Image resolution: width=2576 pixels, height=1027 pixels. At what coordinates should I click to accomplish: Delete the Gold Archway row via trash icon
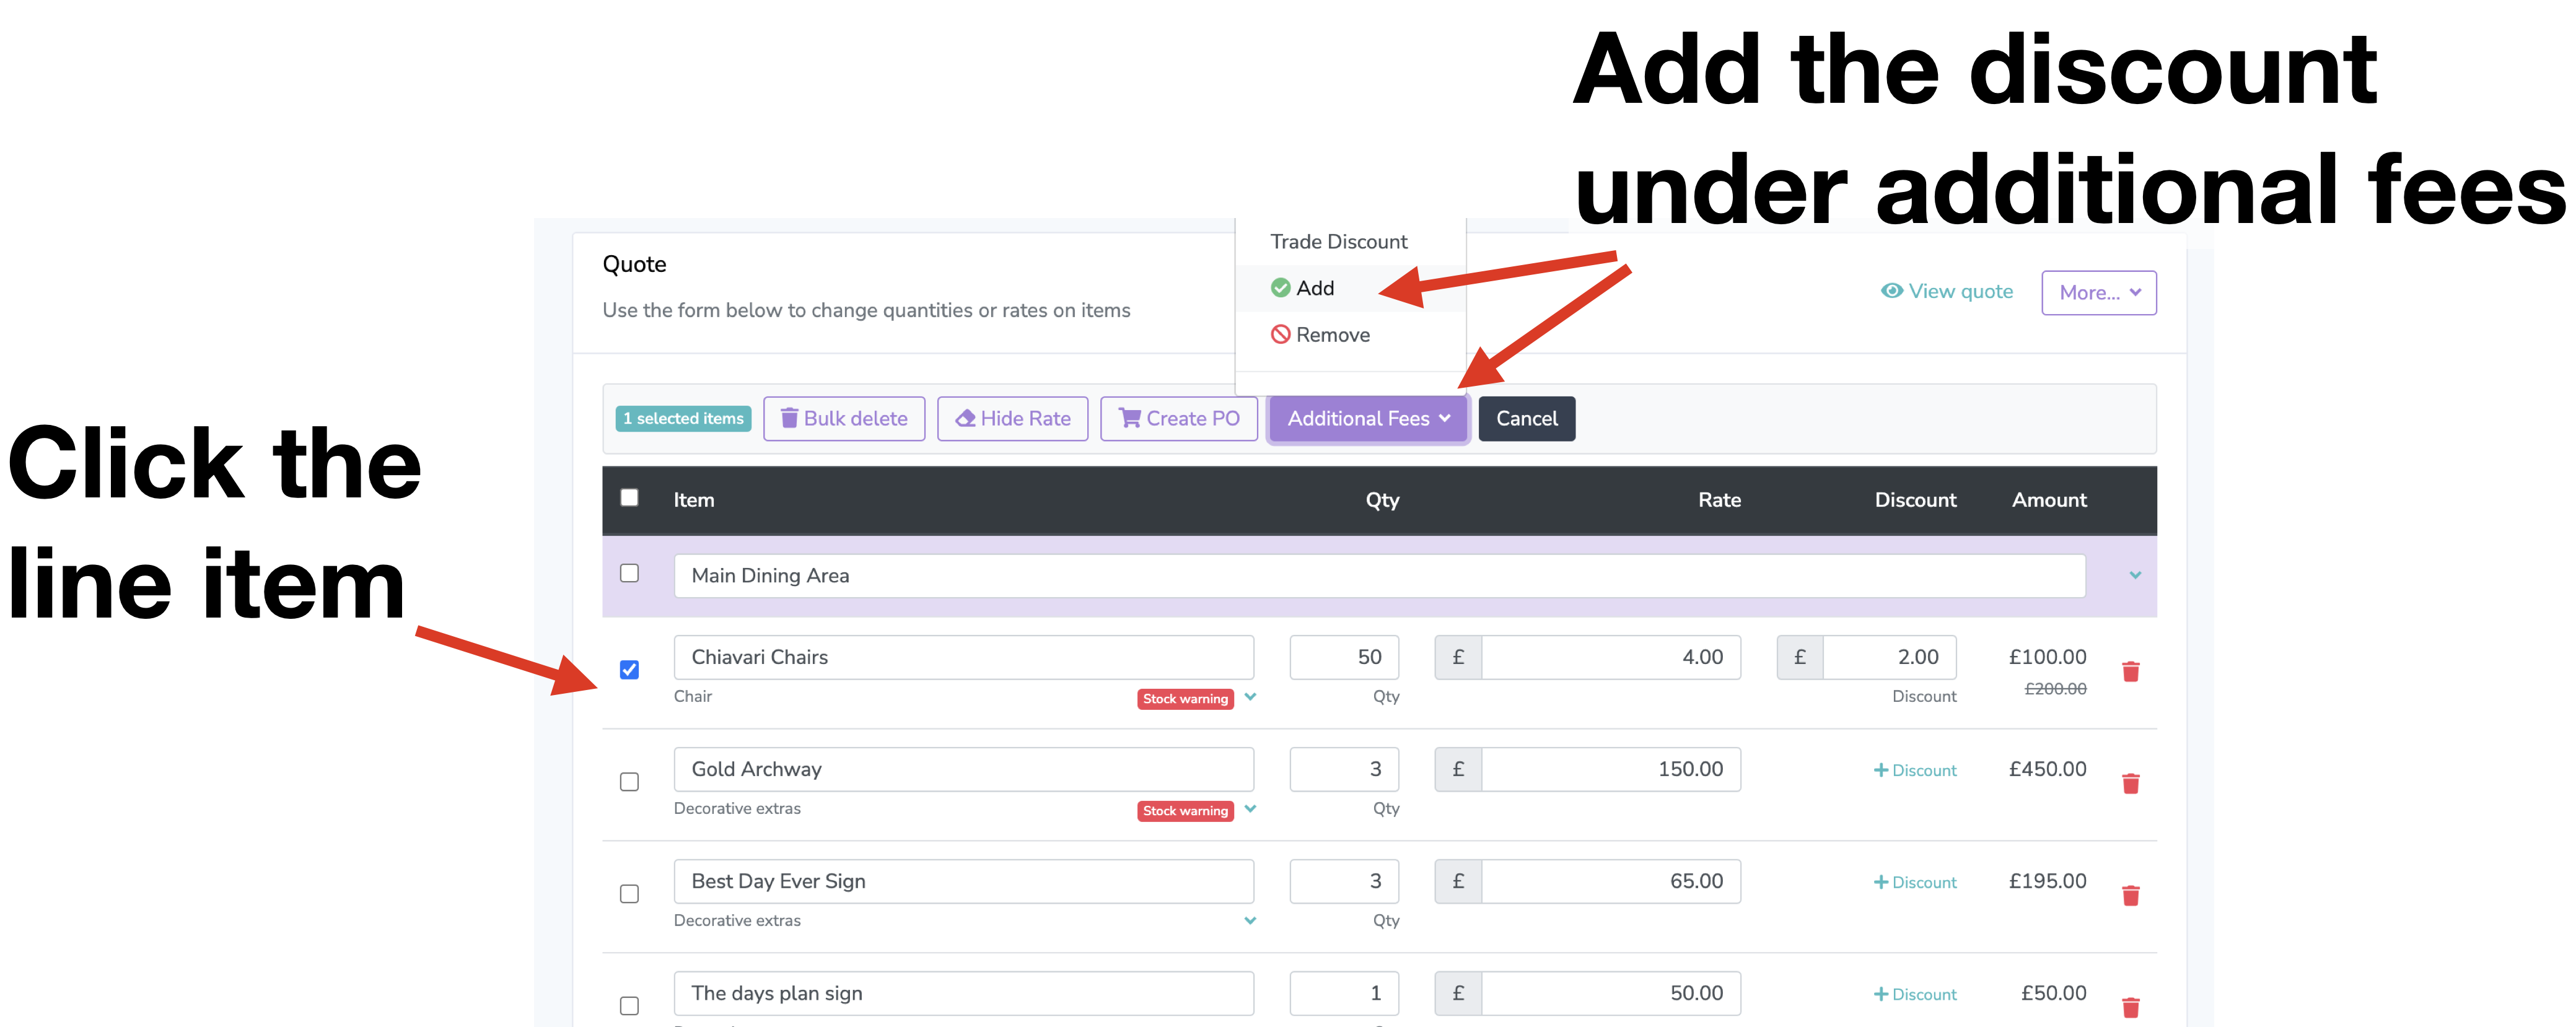2130,783
